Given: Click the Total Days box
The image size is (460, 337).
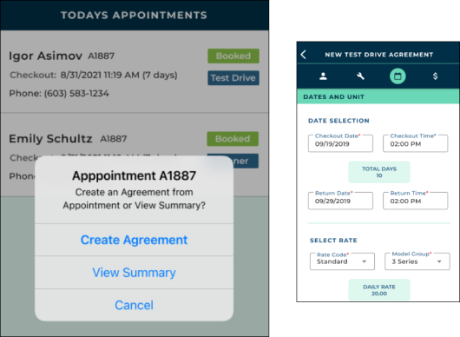Looking at the screenshot, I should point(379,172).
